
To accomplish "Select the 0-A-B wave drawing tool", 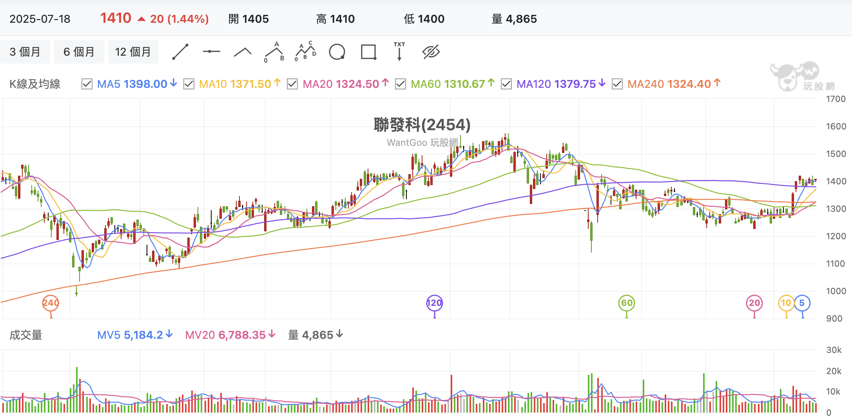I will [274, 52].
